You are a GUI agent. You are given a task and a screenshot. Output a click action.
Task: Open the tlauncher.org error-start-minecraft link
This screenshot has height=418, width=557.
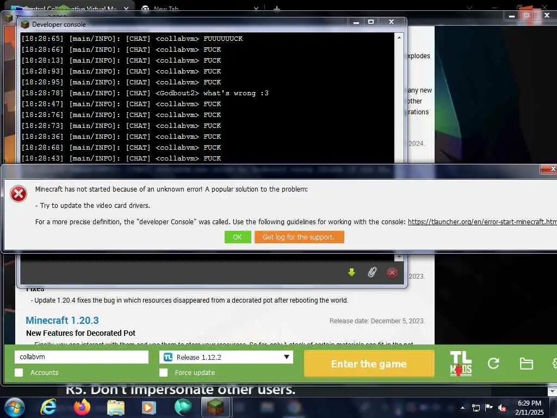pyautogui.click(x=482, y=222)
